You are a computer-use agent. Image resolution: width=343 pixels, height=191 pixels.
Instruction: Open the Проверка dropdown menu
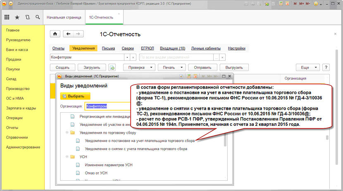140,67
